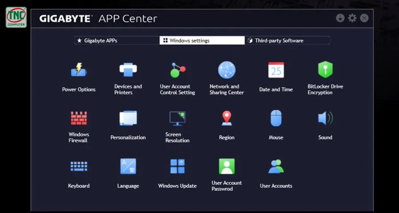
Task: Open Language settings icon
Action: [128, 166]
